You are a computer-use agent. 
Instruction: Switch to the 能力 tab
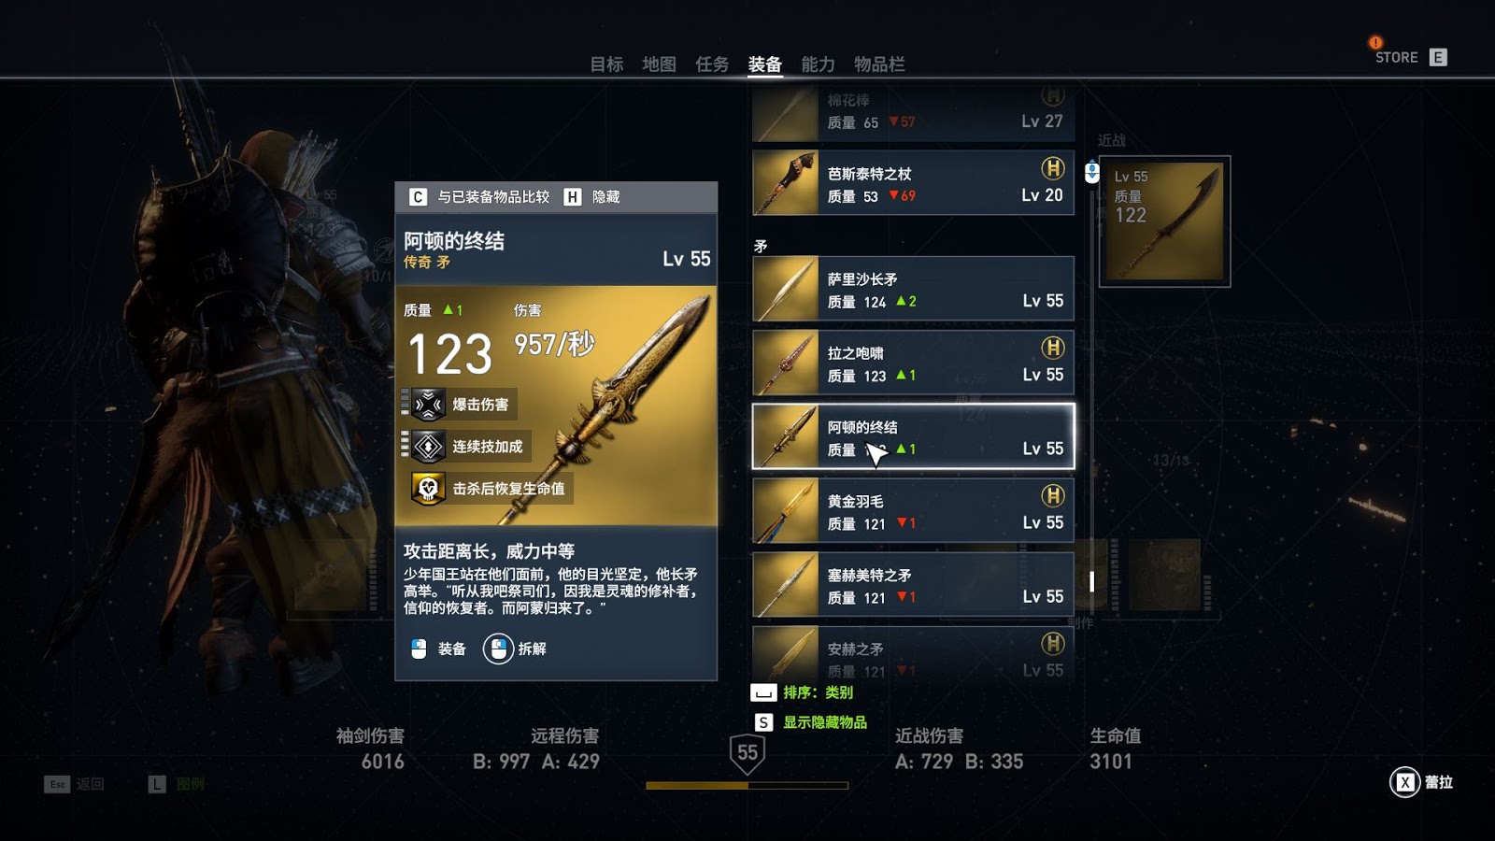[x=818, y=64]
